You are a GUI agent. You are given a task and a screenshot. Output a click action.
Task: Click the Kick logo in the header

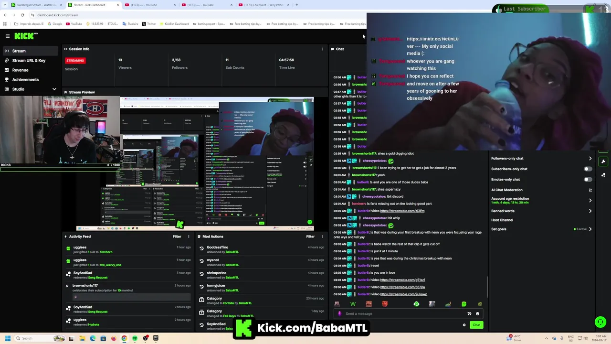click(x=25, y=36)
